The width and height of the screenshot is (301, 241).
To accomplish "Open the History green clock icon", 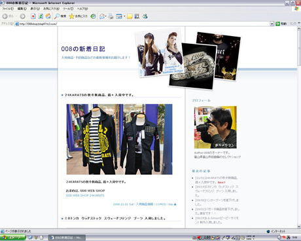I will click(x=94, y=16).
